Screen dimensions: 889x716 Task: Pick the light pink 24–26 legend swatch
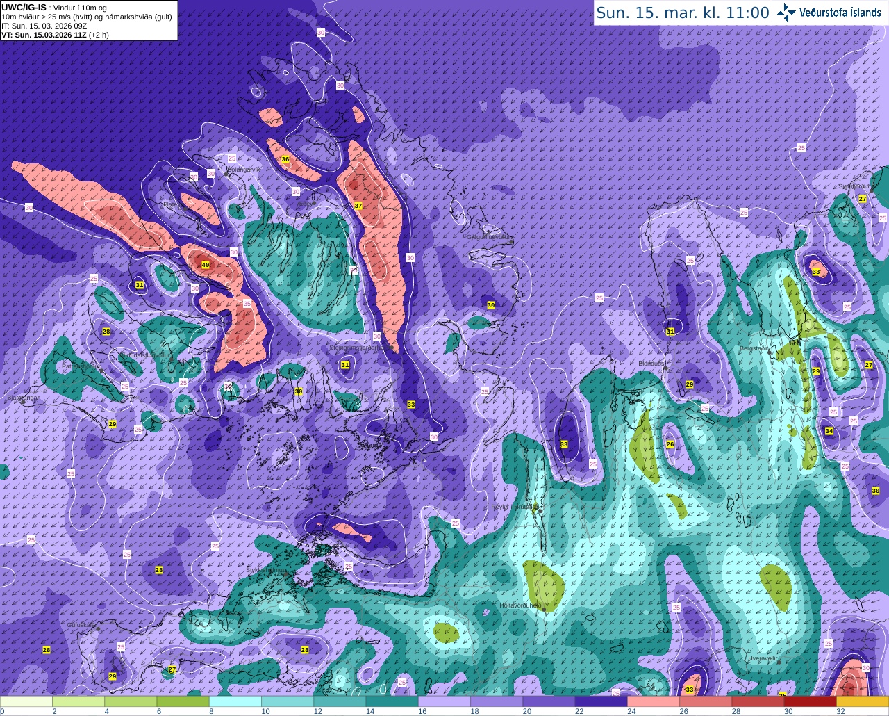tap(653, 701)
